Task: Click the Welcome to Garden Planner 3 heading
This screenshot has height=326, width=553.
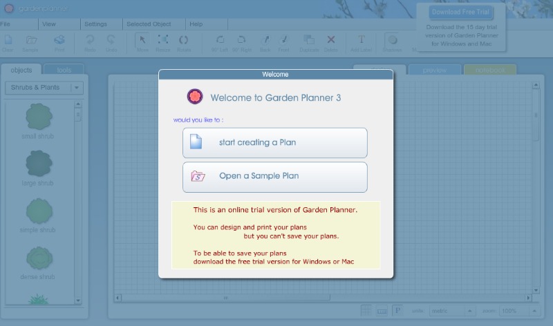Action: pos(276,97)
